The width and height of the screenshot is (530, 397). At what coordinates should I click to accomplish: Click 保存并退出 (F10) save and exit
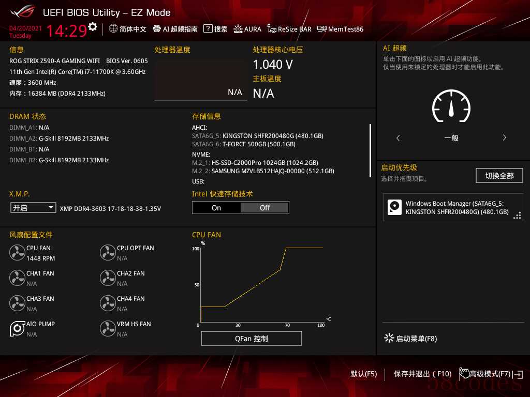(x=422, y=374)
